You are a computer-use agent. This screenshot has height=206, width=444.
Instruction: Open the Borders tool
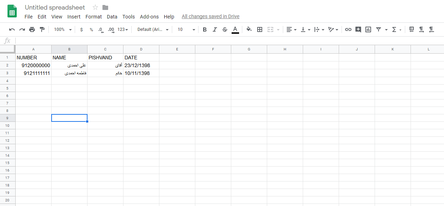coord(260,29)
